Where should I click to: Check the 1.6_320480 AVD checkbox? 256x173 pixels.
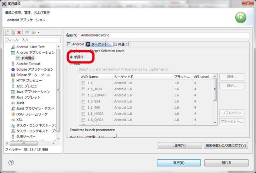(x=84, y=95)
